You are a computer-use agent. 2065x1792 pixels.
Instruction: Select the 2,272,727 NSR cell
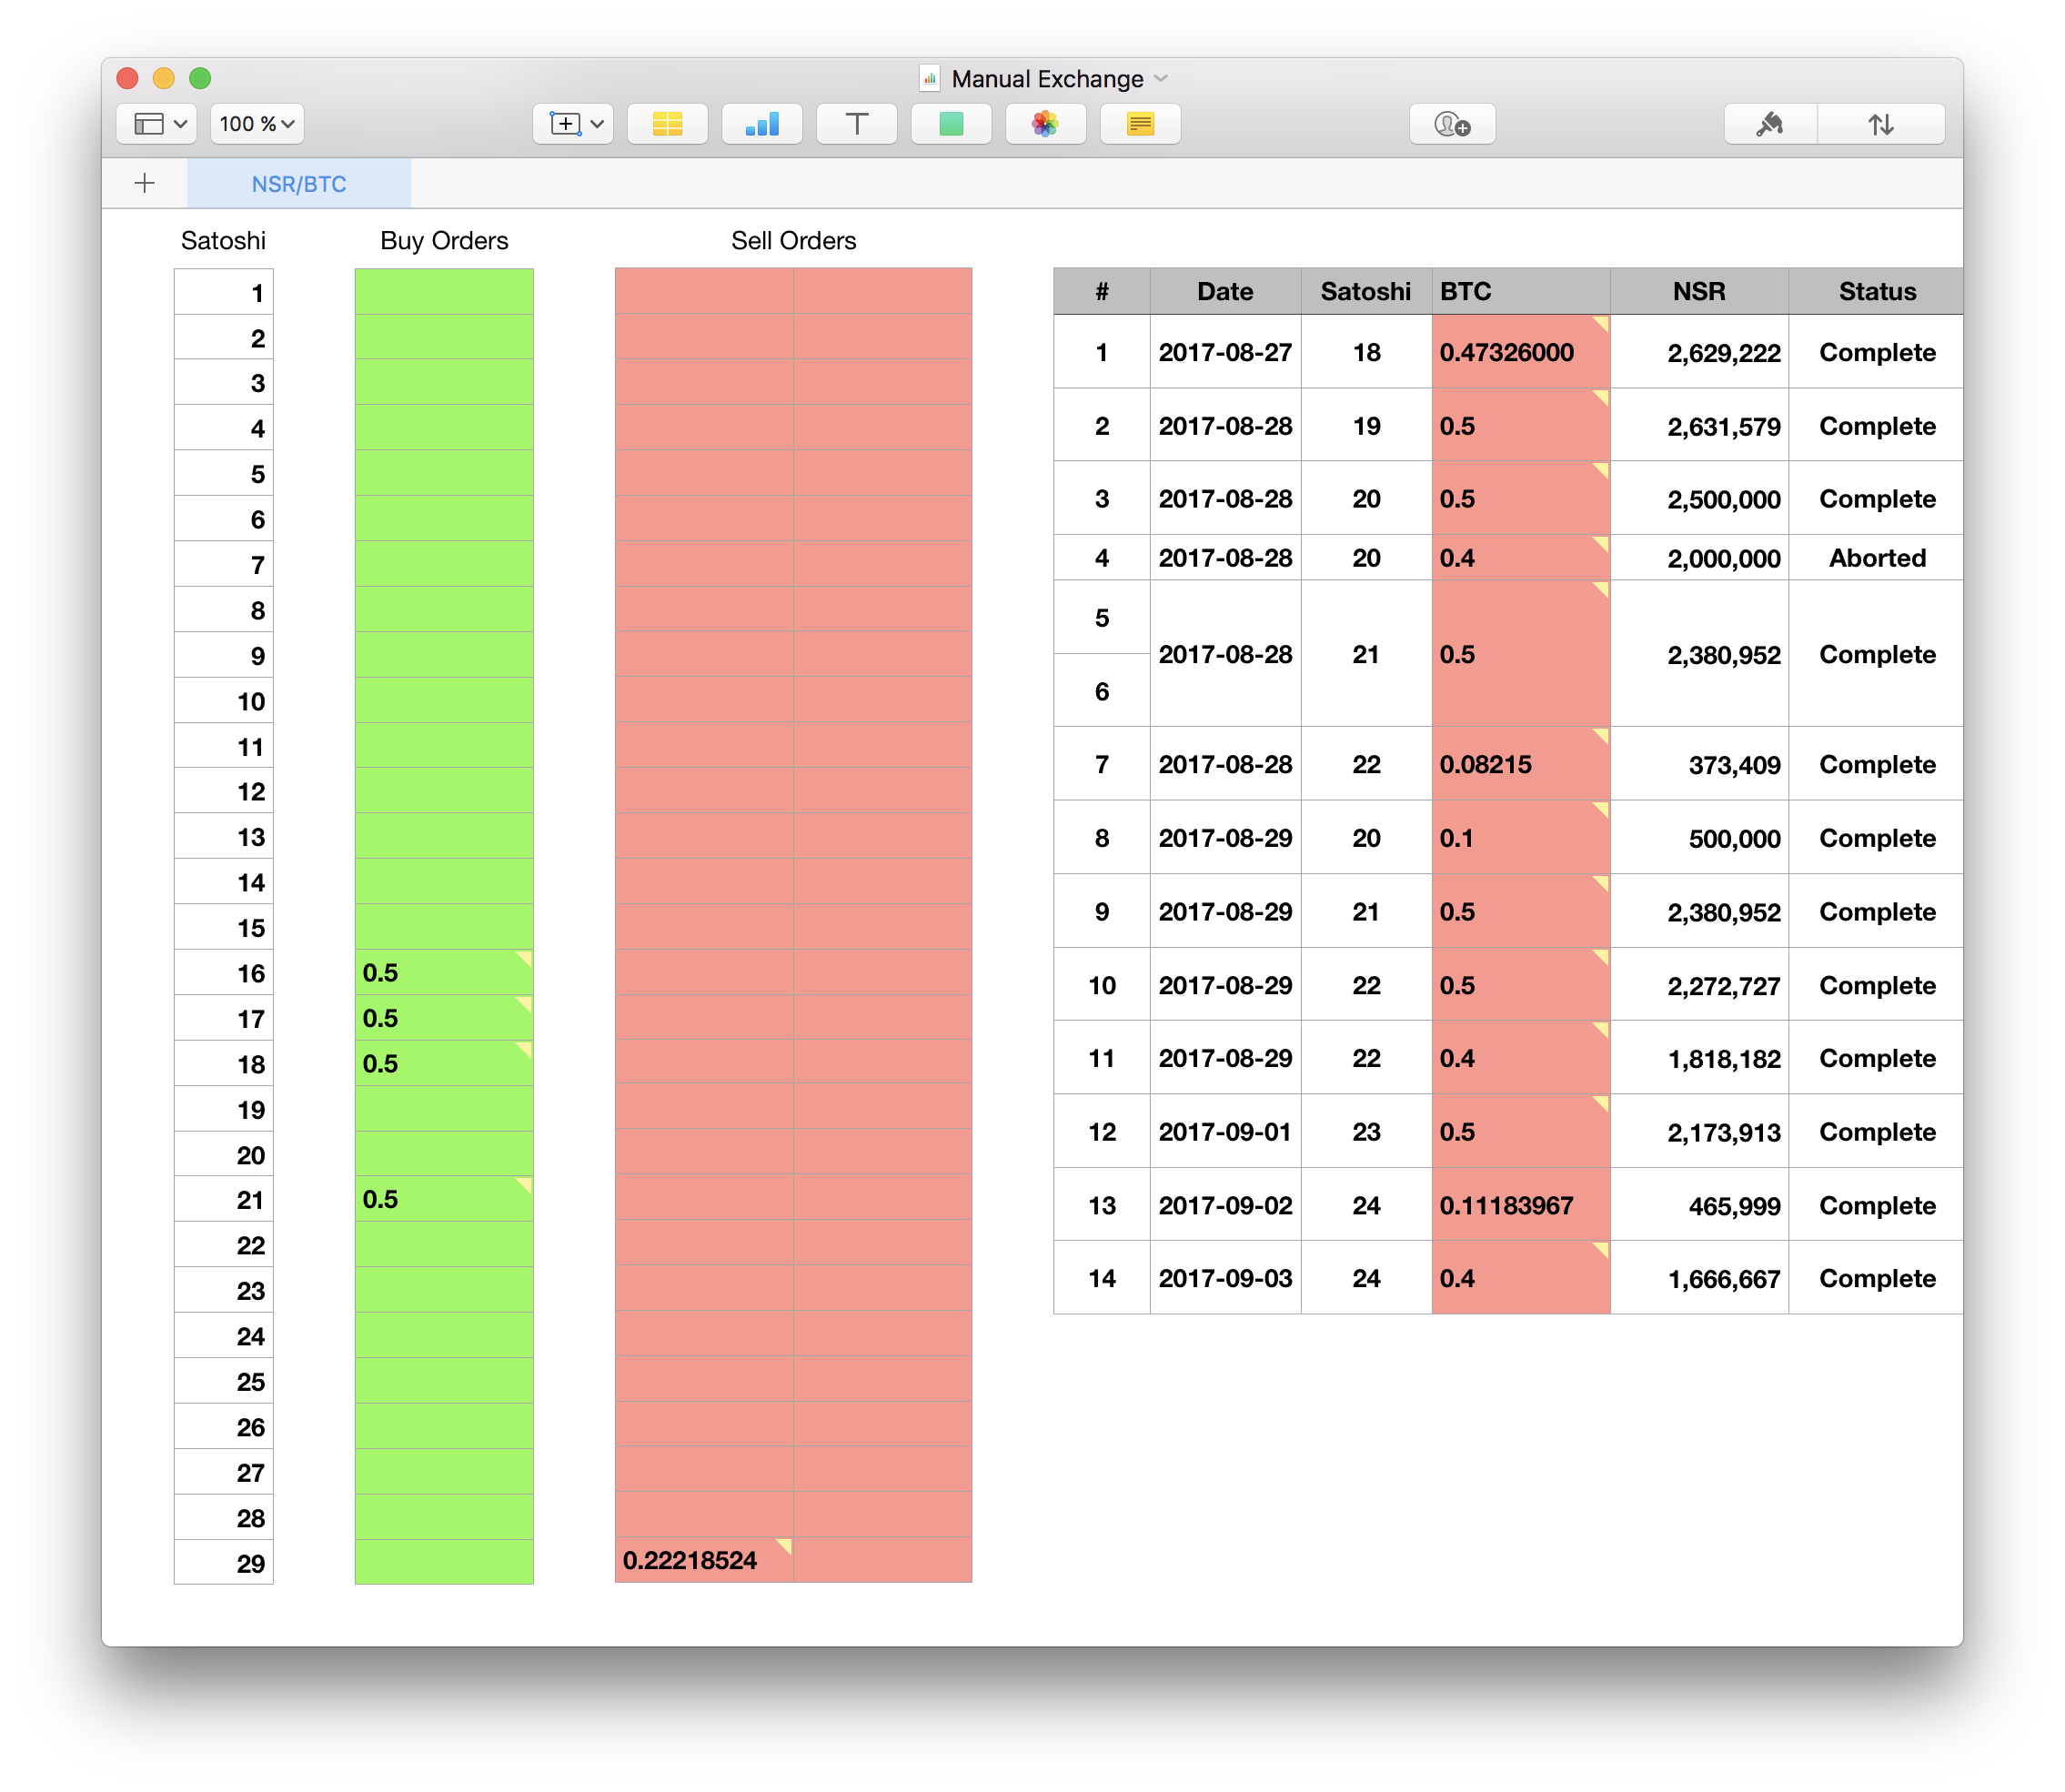click(x=1699, y=985)
